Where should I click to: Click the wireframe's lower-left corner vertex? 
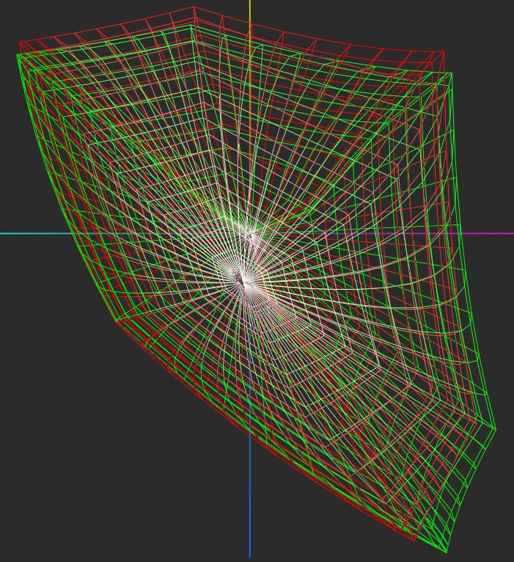point(115,320)
